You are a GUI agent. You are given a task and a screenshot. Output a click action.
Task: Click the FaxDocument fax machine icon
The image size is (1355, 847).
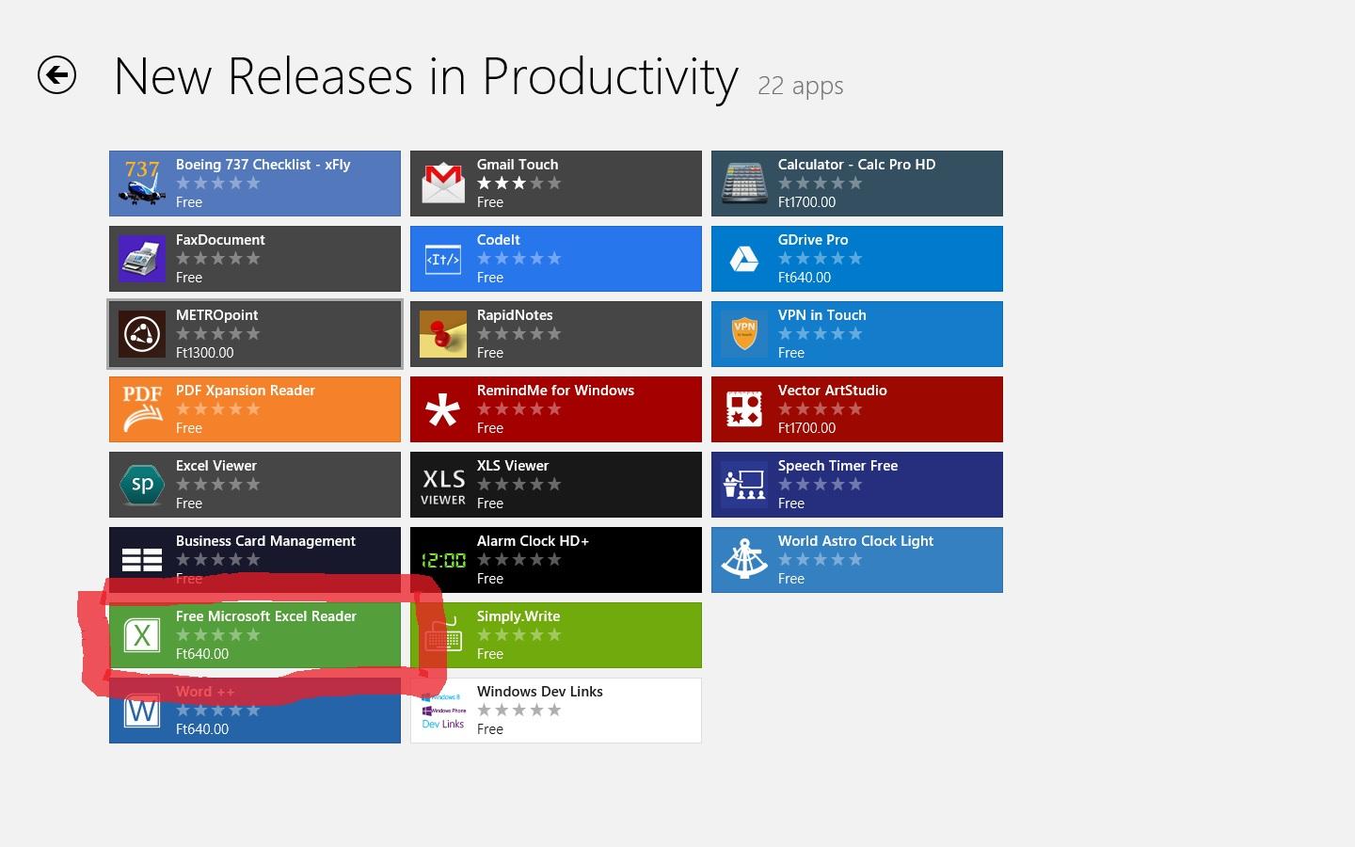(x=142, y=259)
